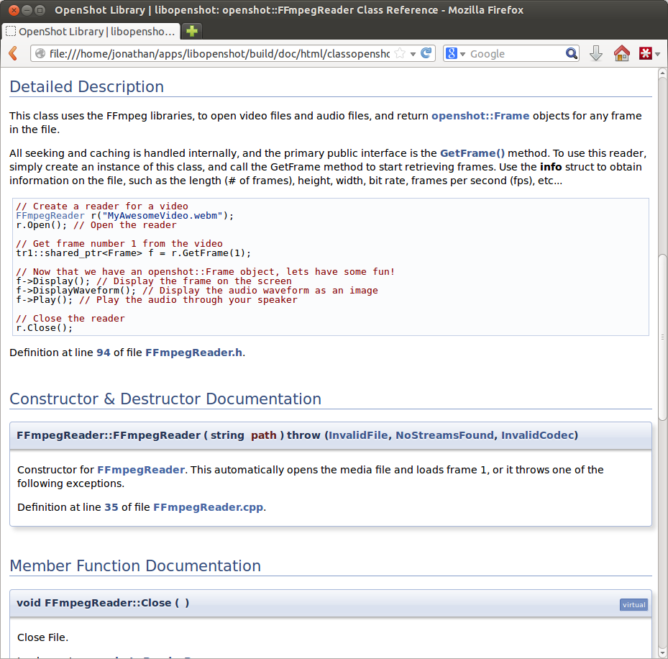The image size is (668, 659).
Task: Open the downloads arrow icon
Action: tap(596, 54)
